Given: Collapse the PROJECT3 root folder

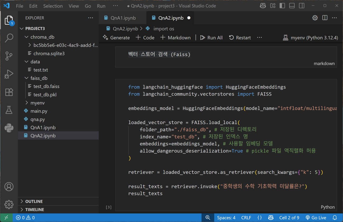Looking at the screenshot, I should [58, 29].
